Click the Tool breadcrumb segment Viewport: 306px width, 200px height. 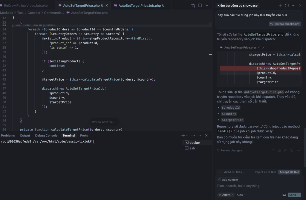[x=20, y=13]
